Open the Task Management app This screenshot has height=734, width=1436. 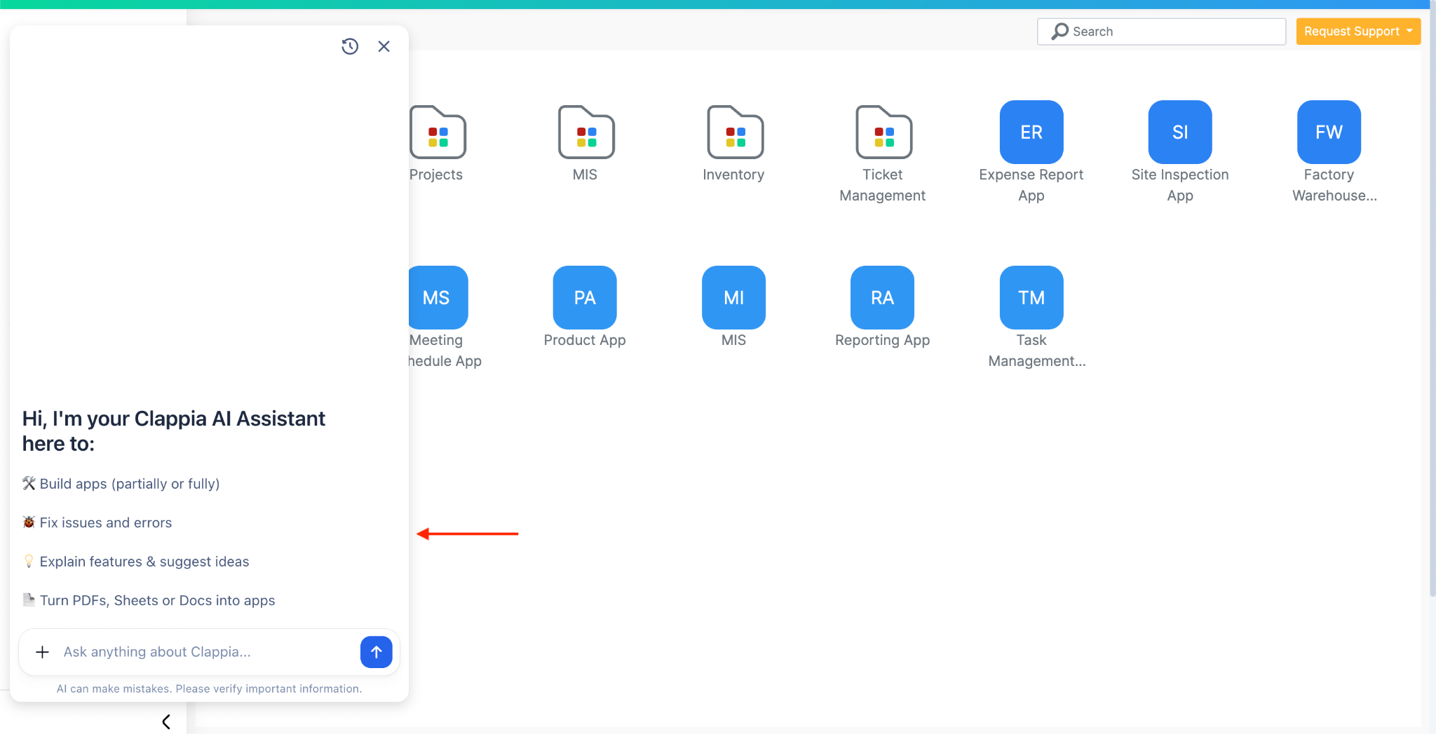[1030, 297]
